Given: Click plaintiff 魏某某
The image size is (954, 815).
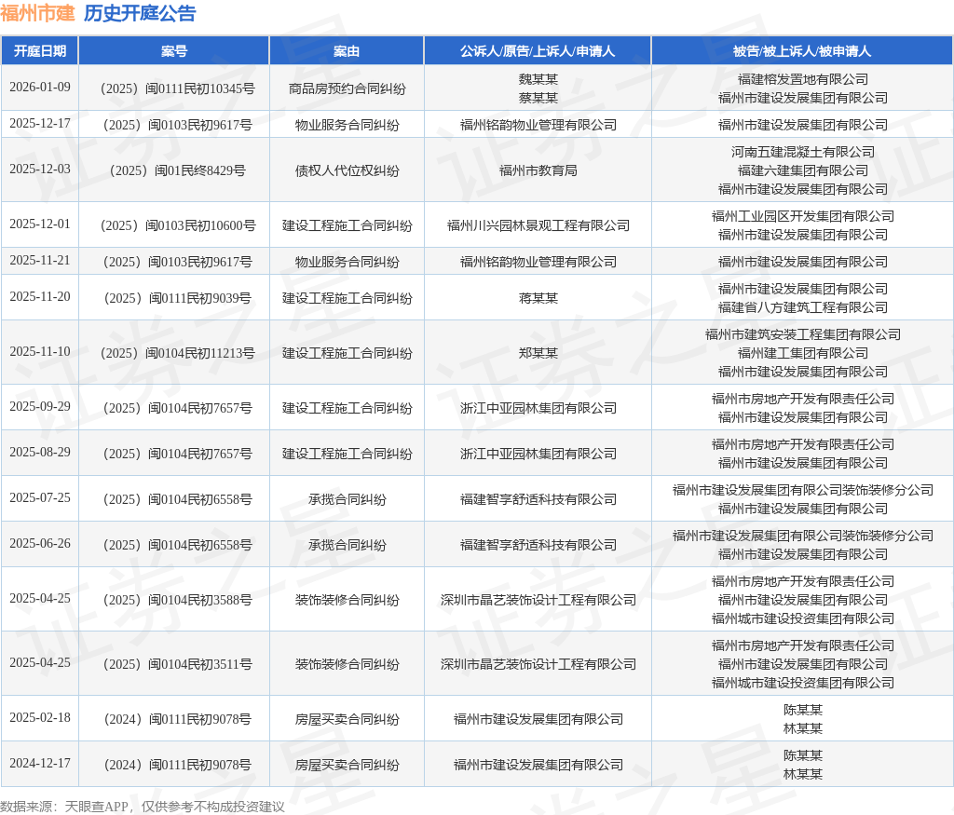Looking at the screenshot, I should [538, 79].
